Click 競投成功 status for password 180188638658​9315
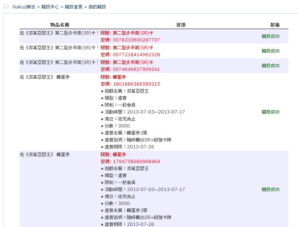Viewport: 298px width, 227px height. pyautogui.click(x=270, y=112)
